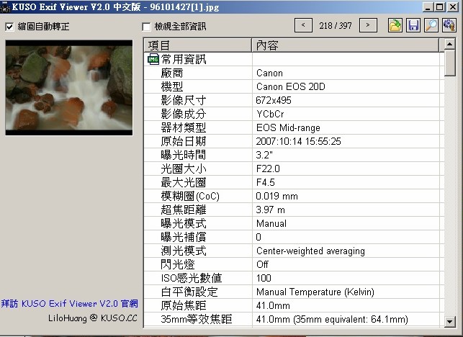Select the 原始焦距 row label
The height and width of the screenshot is (337, 463).
pyautogui.click(x=184, y=305)
